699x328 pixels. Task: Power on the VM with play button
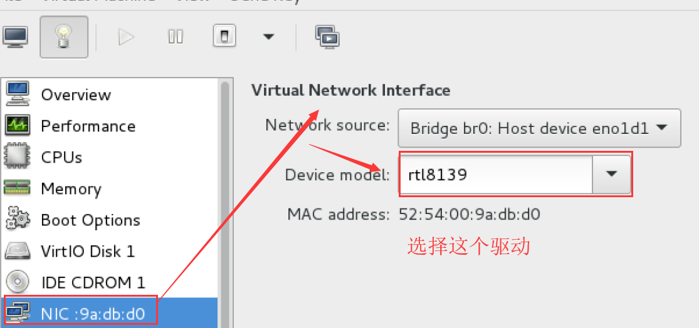click(x=126, y=37)
